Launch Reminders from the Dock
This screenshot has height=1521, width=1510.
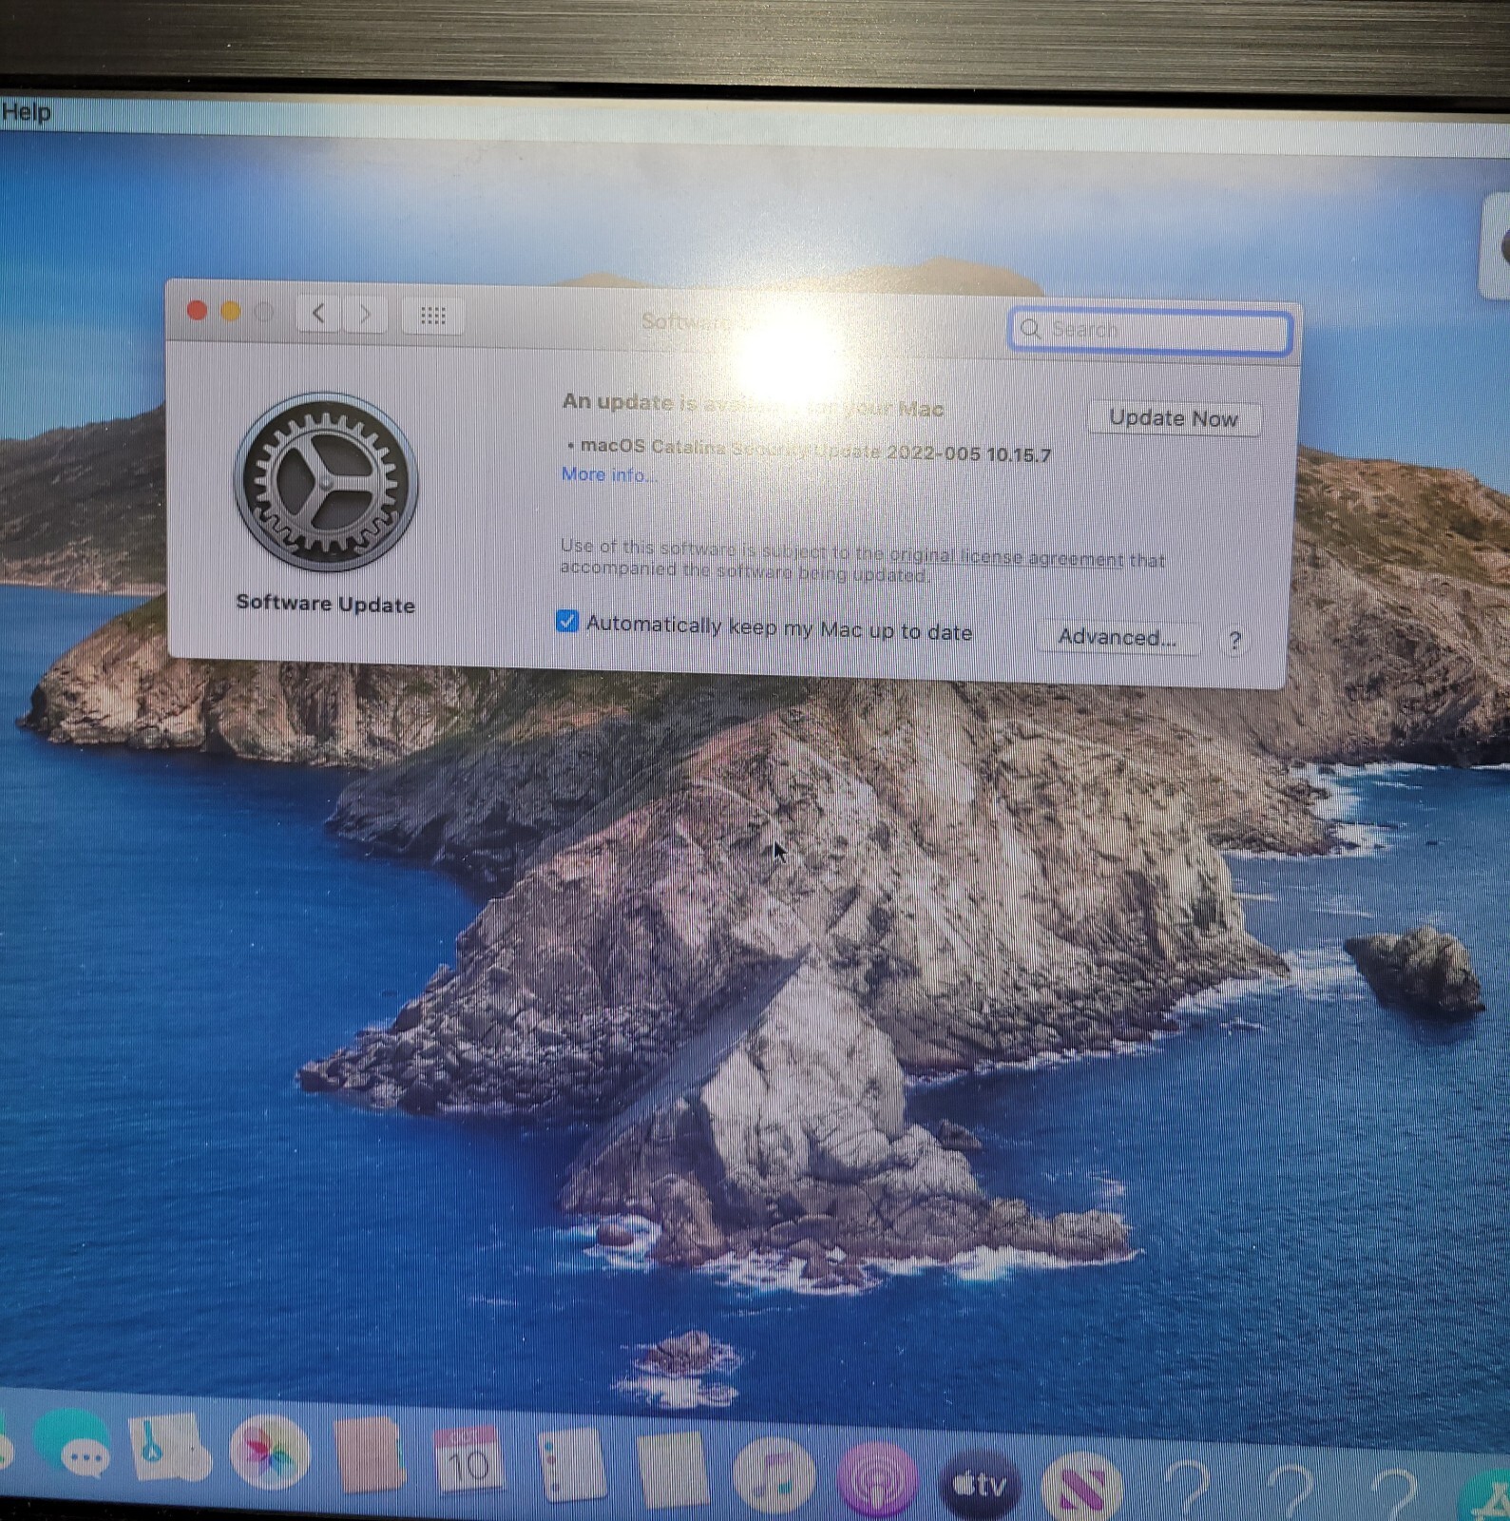pyautogui.click(x=571, y=1464)
